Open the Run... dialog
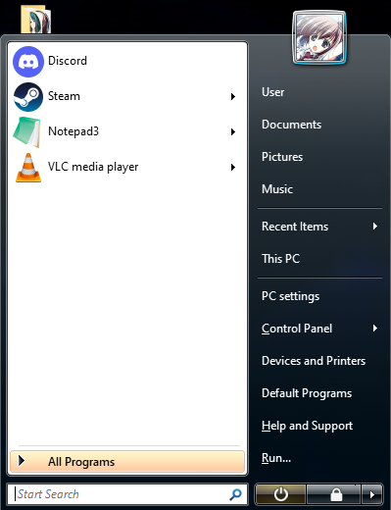This screenshot has height=510, width=391. click(320, 458)
